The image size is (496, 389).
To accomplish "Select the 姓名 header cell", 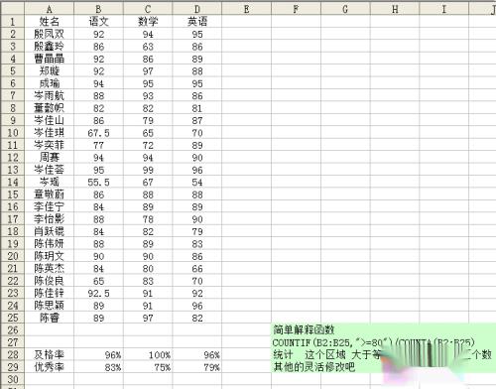I will pos(49,22).
